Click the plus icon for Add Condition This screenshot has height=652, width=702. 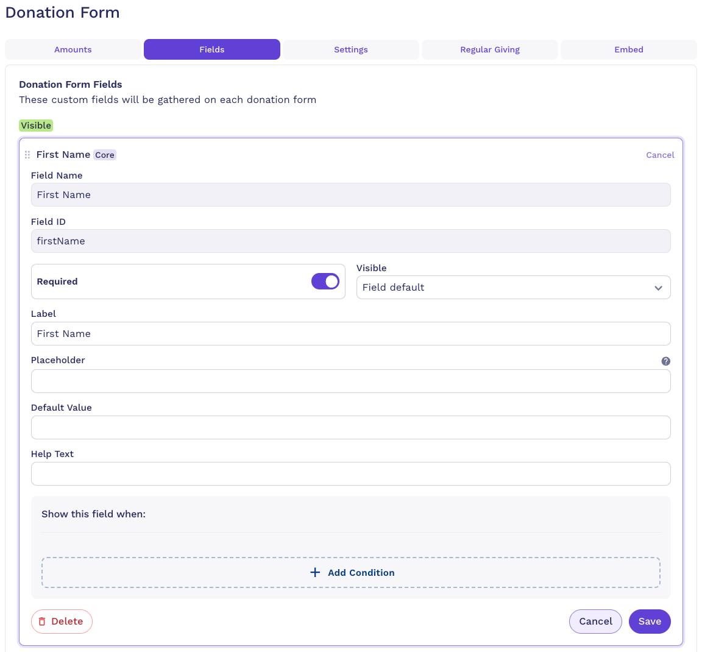(x=315, y=573)
